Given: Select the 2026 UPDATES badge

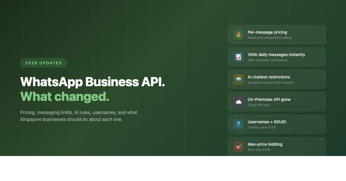Looking at the screenshot, I should tap(44, 63).
